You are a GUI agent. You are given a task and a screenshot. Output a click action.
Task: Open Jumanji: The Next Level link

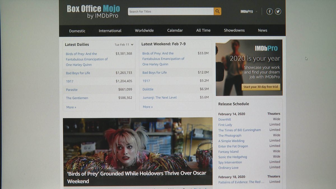[160, 97]
